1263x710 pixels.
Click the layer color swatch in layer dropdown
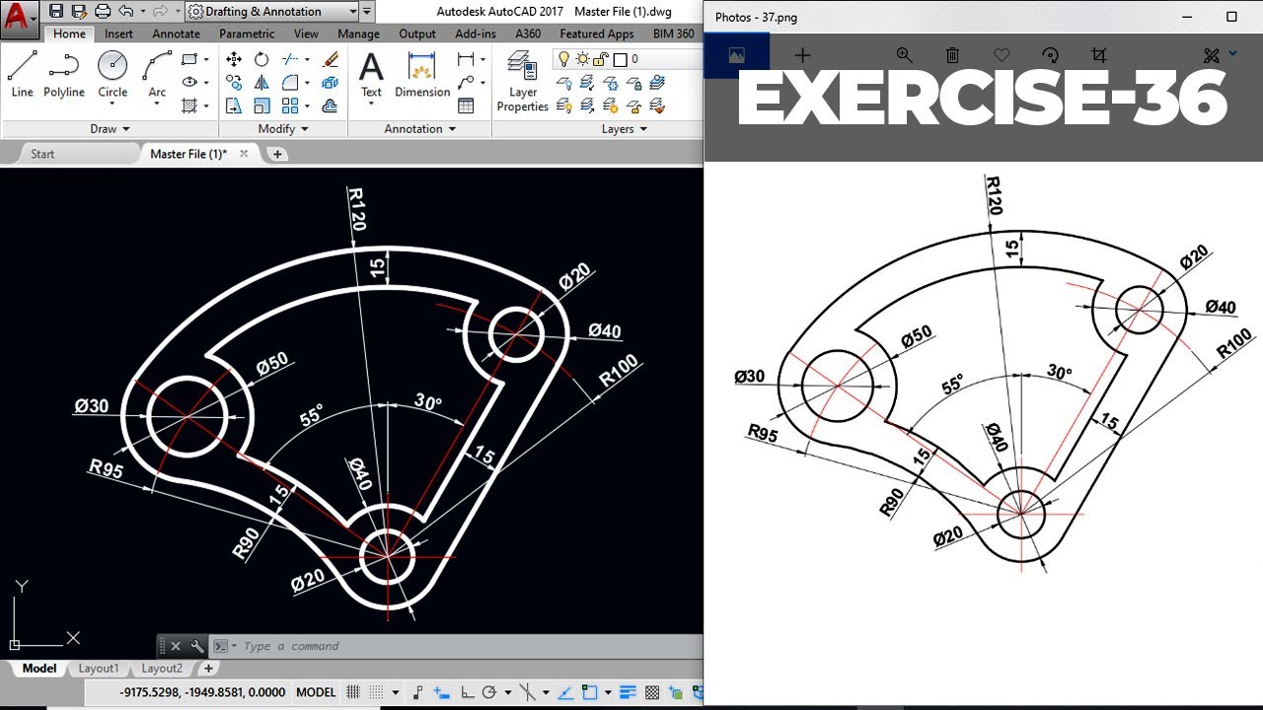[x=621, y=59]
